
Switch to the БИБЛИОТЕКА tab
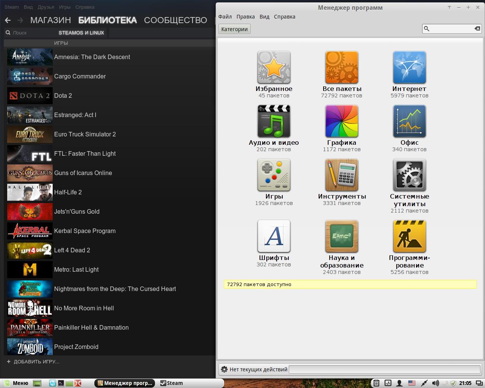point(108,20)
